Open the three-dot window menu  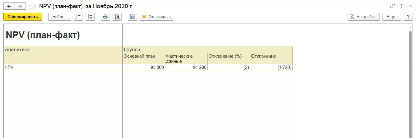coord(402,6)
